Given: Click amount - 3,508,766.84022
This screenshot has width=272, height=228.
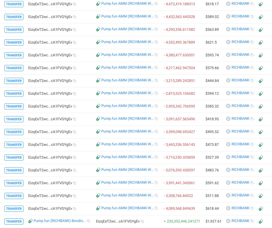Looking at the screenshot, I should coord(178,196).
